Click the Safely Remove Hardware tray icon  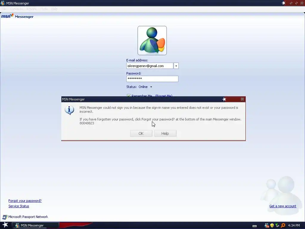277,225
